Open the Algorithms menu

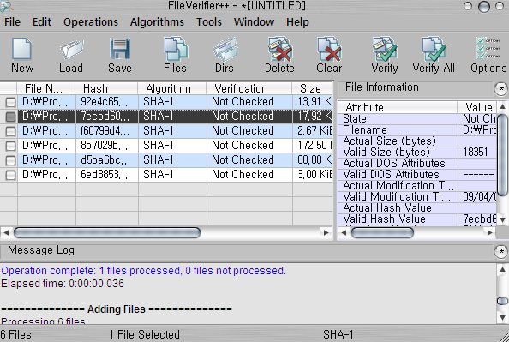157,22
